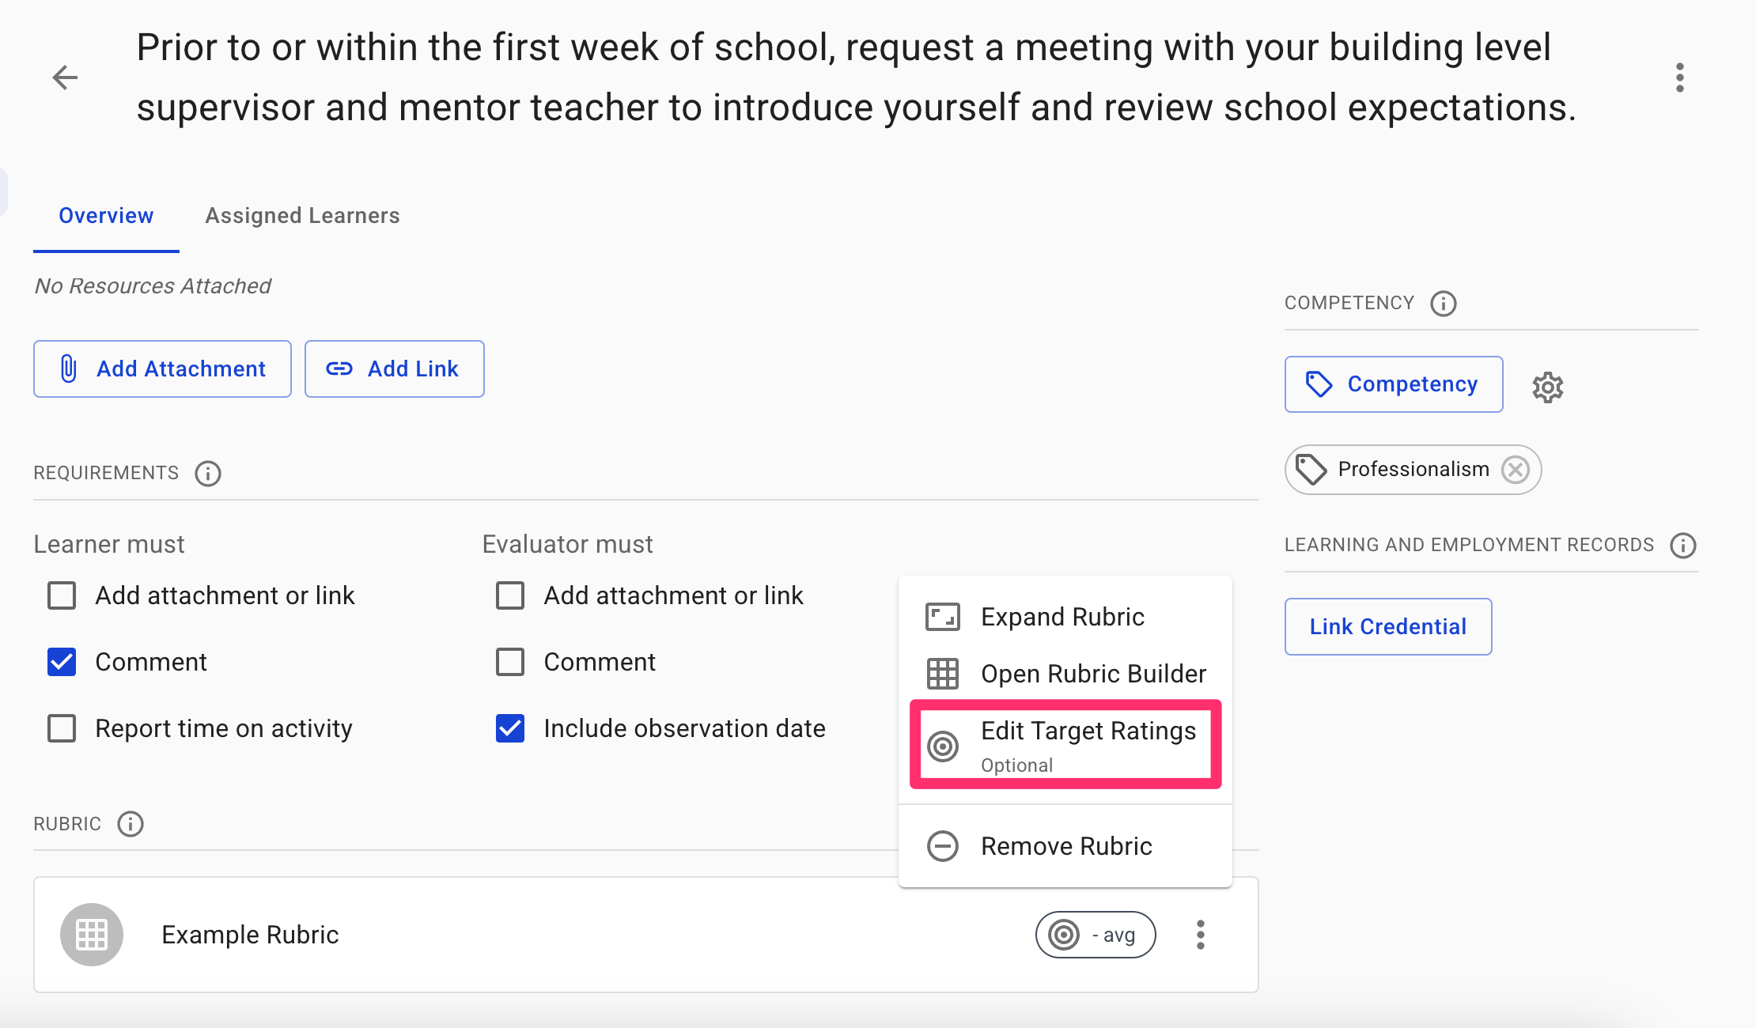Image resolution: width=1756 pixels, height=1028 pixels.
Task: Click the Competency tag button
Action: 1393,384
